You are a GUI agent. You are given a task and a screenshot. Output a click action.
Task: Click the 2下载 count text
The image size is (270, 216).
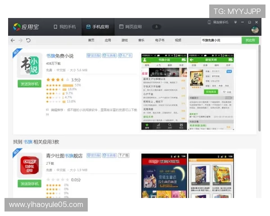(x=50, y=163)
